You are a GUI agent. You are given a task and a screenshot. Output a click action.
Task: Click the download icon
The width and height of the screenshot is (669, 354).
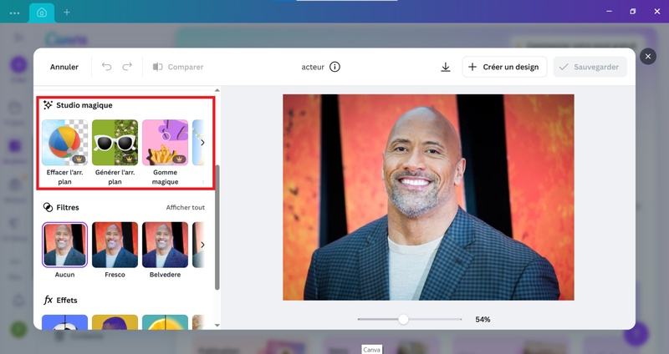pos(446,67)
